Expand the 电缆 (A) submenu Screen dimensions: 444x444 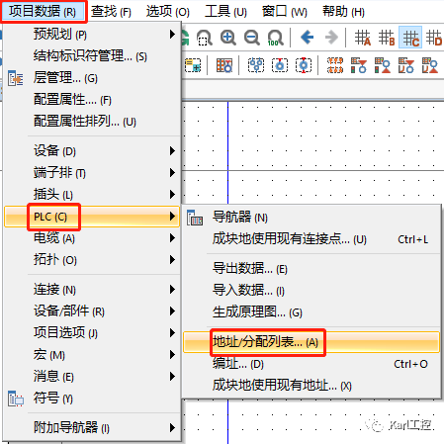tap(92, 237)
